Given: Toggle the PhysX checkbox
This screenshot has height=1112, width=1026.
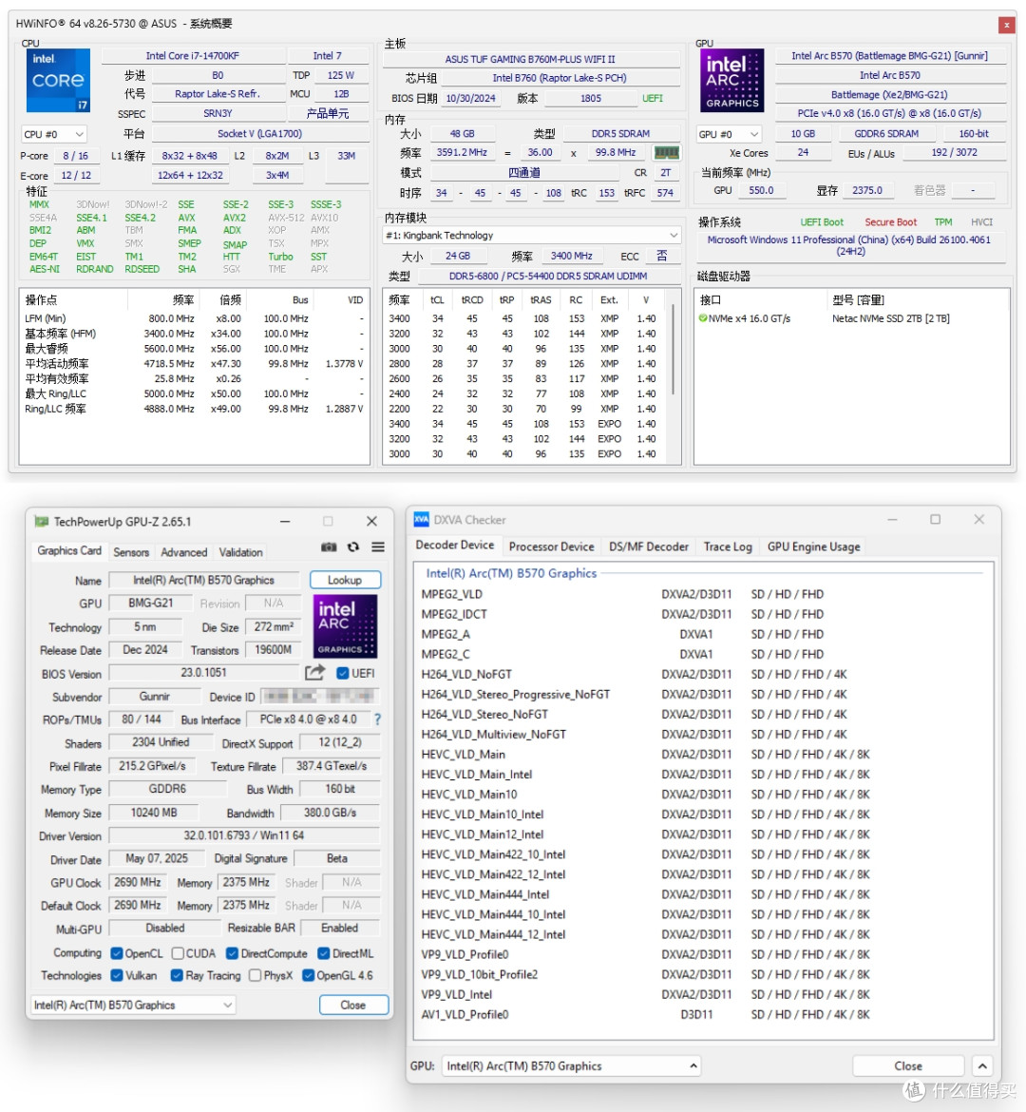Looking at the screenshot, I should (x=256, y=975).
